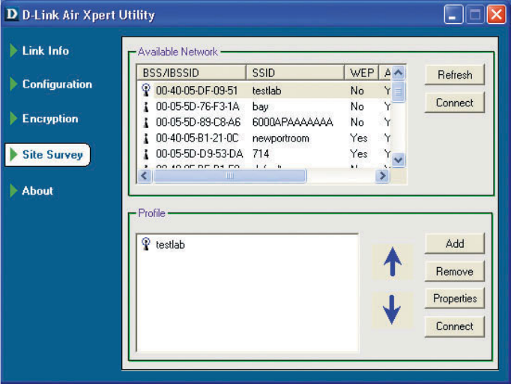The height and width of the screenshot is (384, 511).
Task: Click the blue up arrow in Profile
Action: (392, 262)
